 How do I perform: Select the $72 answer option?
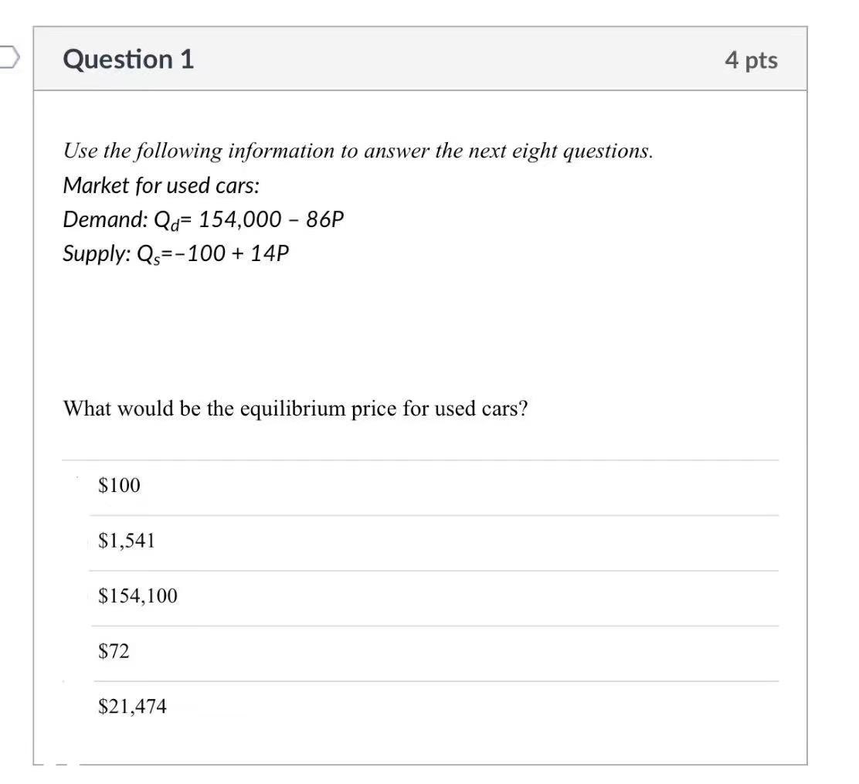tap(113, 651)
